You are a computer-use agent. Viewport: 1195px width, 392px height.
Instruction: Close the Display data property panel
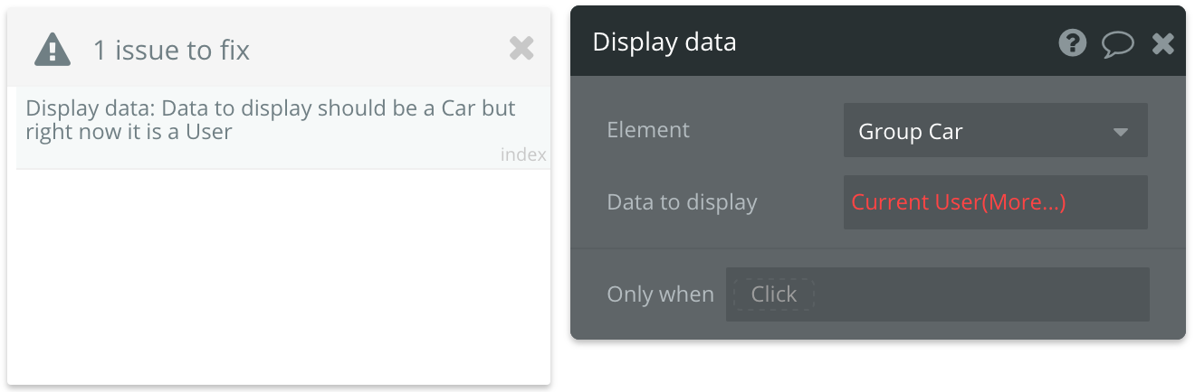1163,42
